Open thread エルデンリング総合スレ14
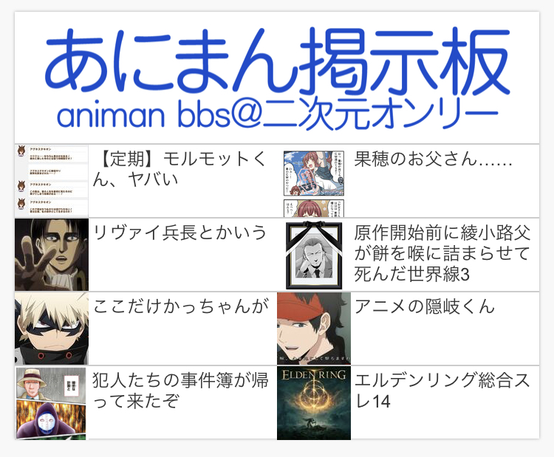 pos(442,391)
